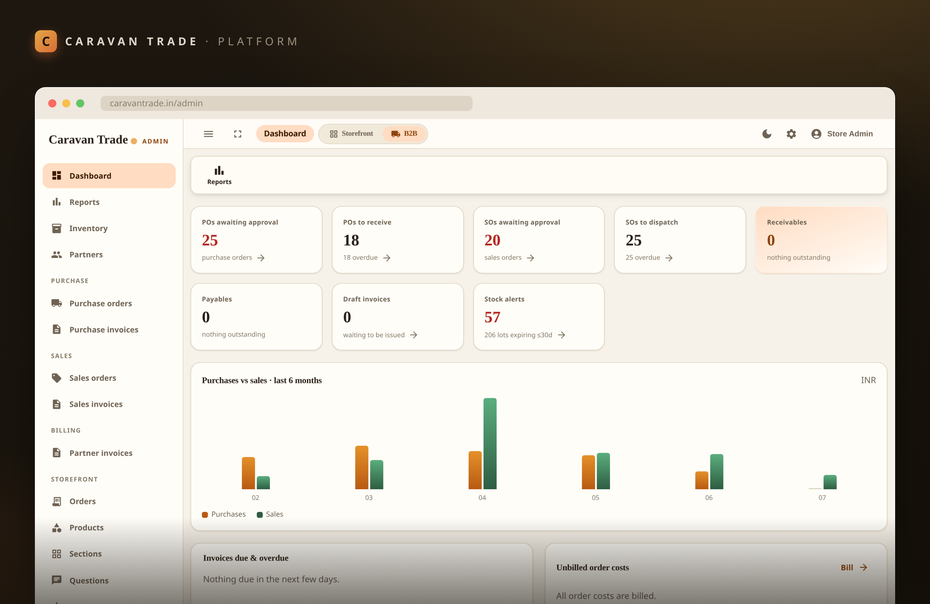
Task: Open Reports in the sidebar
Action: [109, 202]
